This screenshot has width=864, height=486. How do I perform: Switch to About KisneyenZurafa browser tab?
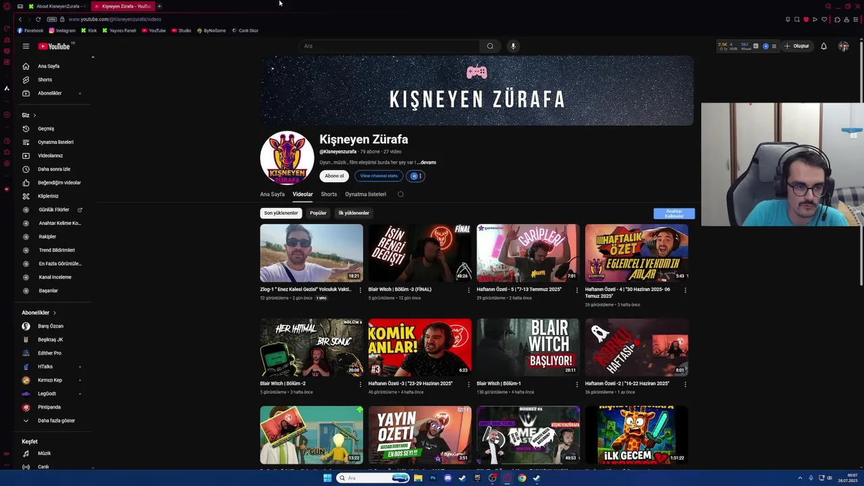point(56,6)
